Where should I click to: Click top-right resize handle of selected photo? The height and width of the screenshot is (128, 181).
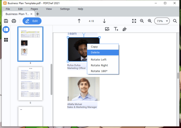100,37
